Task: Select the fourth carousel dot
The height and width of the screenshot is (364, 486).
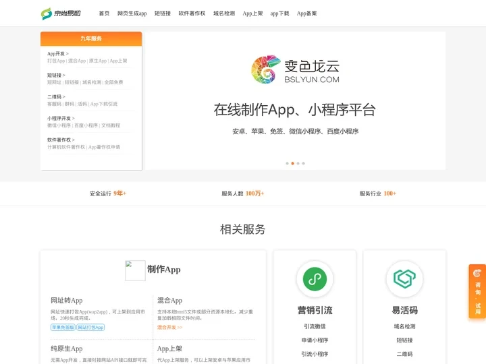Action: point(304,163)
